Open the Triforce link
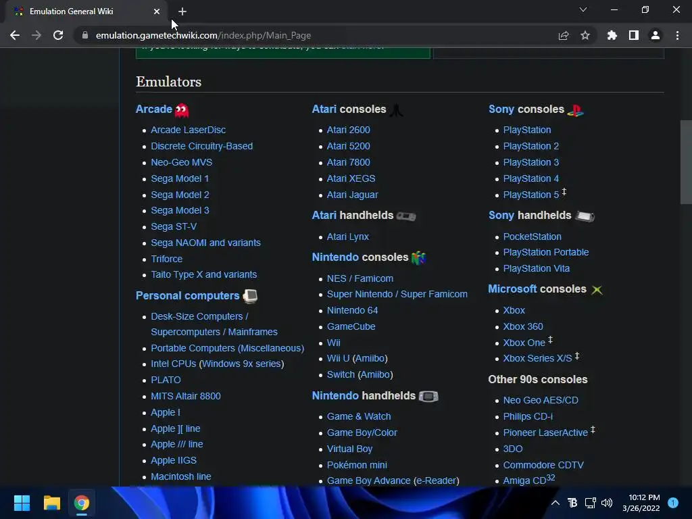692x519 pixels. pyautogui.click(x=166, y=259)
